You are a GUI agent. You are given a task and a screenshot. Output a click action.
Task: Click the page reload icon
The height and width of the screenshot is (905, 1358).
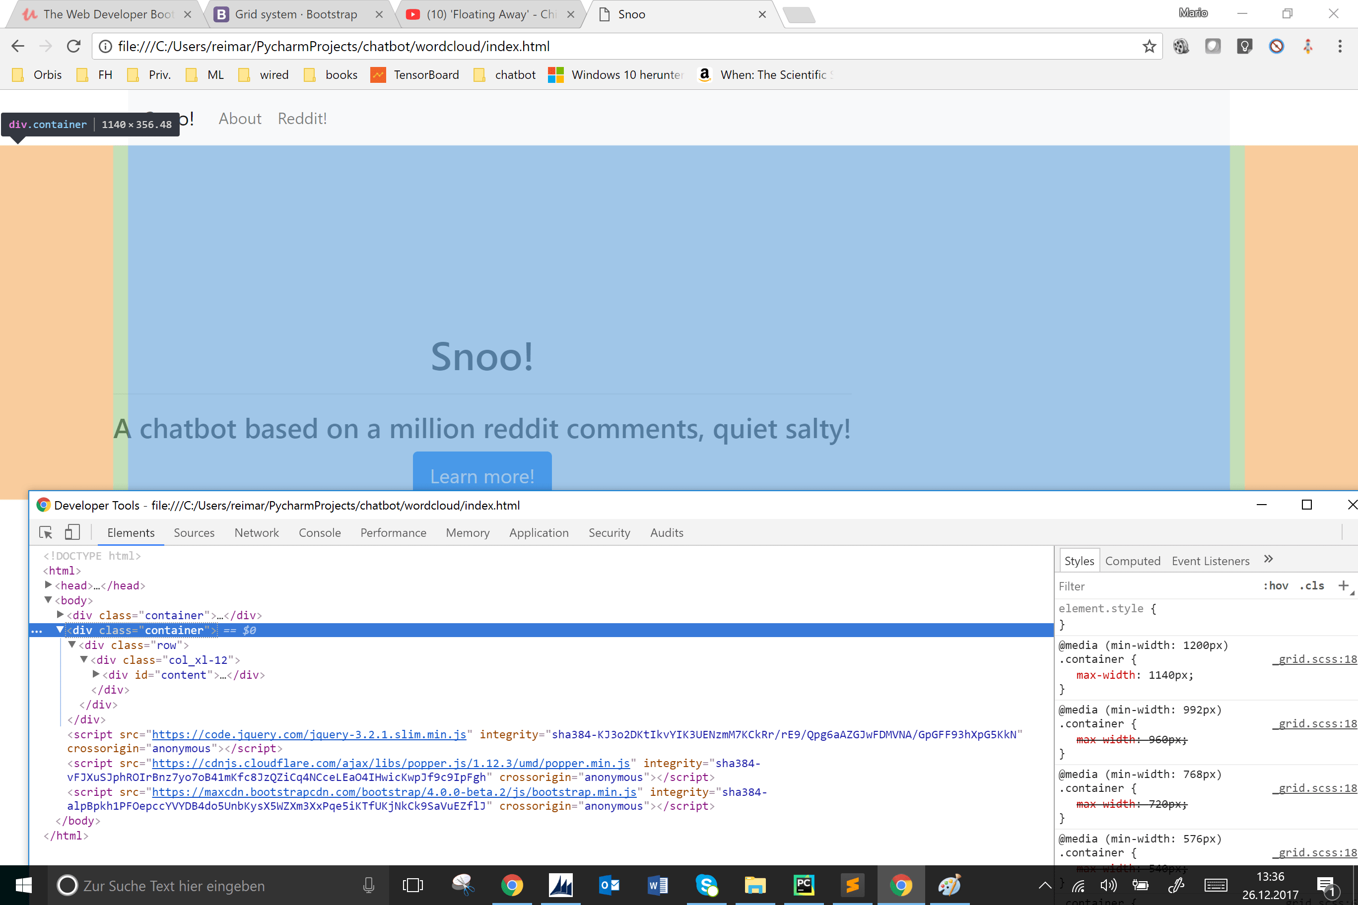coord(74,46)
